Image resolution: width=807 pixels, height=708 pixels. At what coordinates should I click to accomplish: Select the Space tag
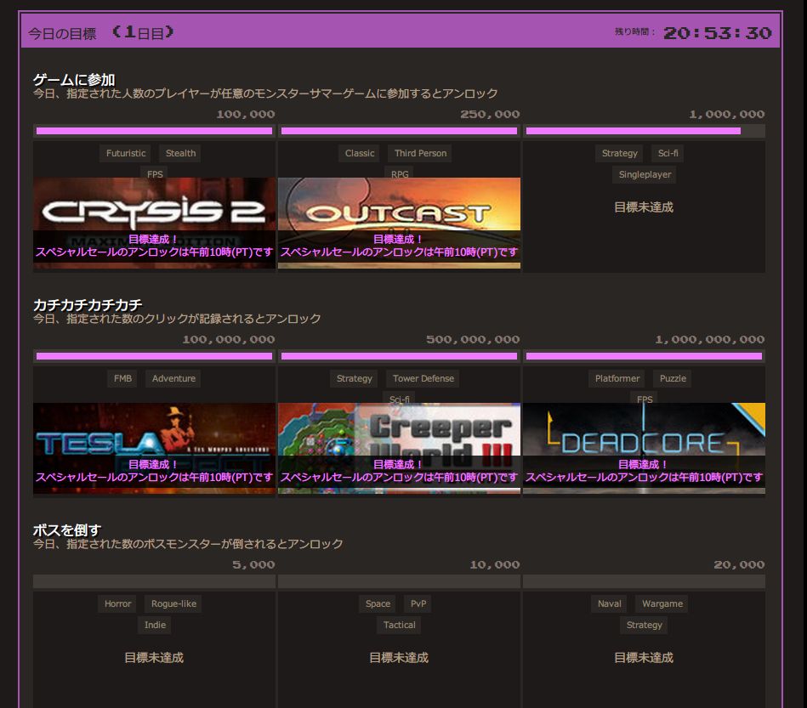(378, 604)
